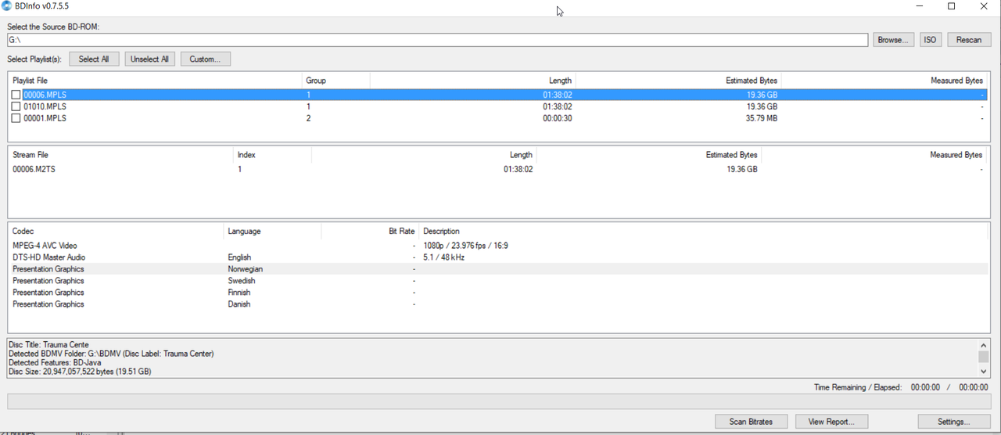
Task: Check the 00006.MPLS playlist checkbox
Action: pyautogui.click(x=16, y=95)
